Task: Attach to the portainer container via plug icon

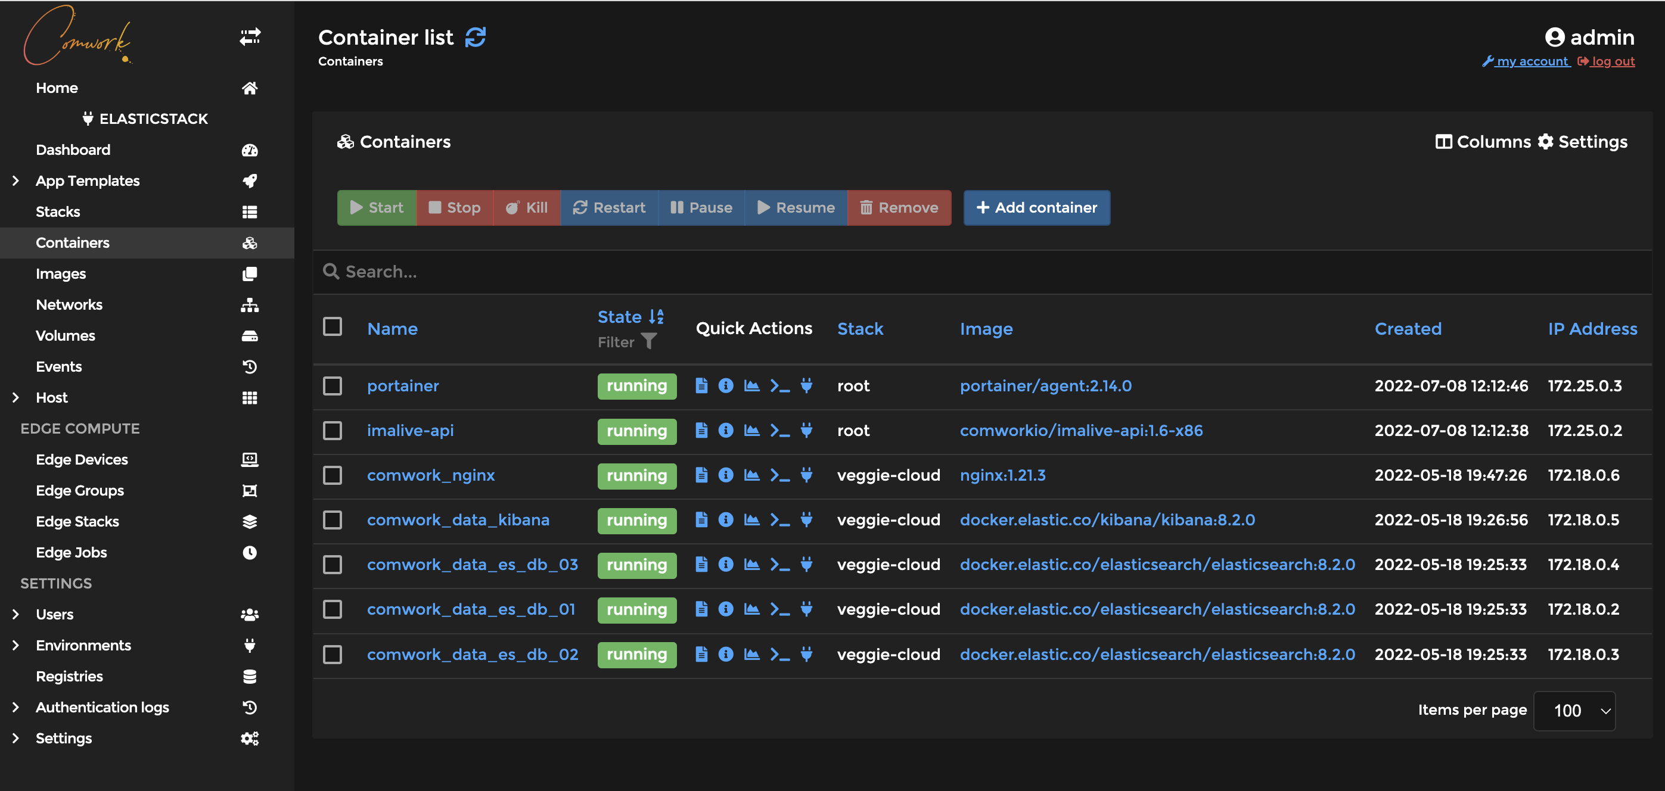Action: coord(807,386)
